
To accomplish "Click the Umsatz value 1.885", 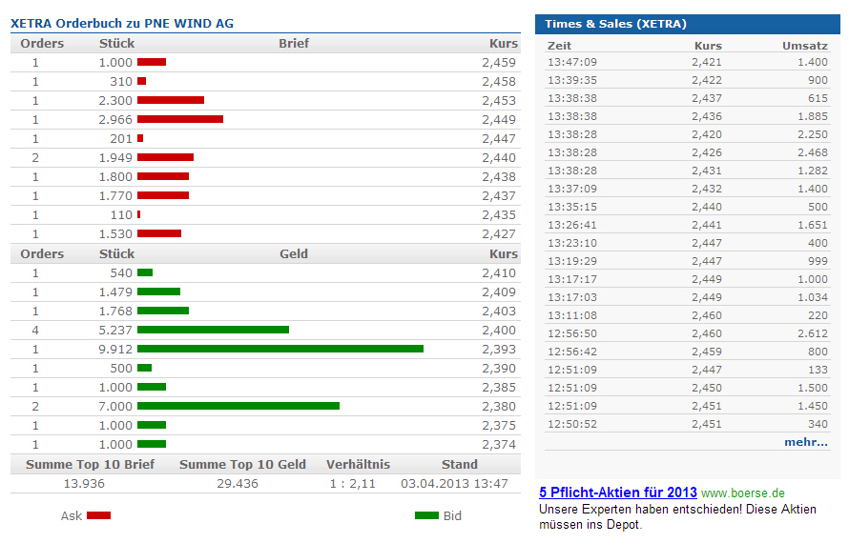I will [x=812, y=116].
